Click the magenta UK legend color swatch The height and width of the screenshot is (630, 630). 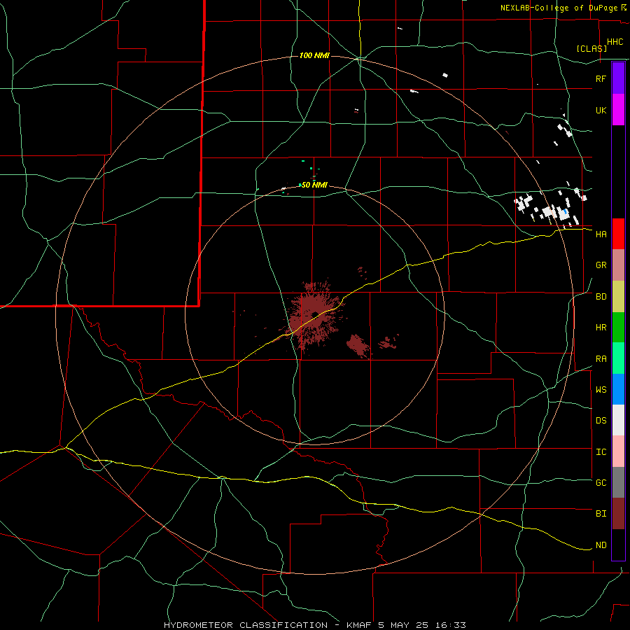[x=618, y=110]
